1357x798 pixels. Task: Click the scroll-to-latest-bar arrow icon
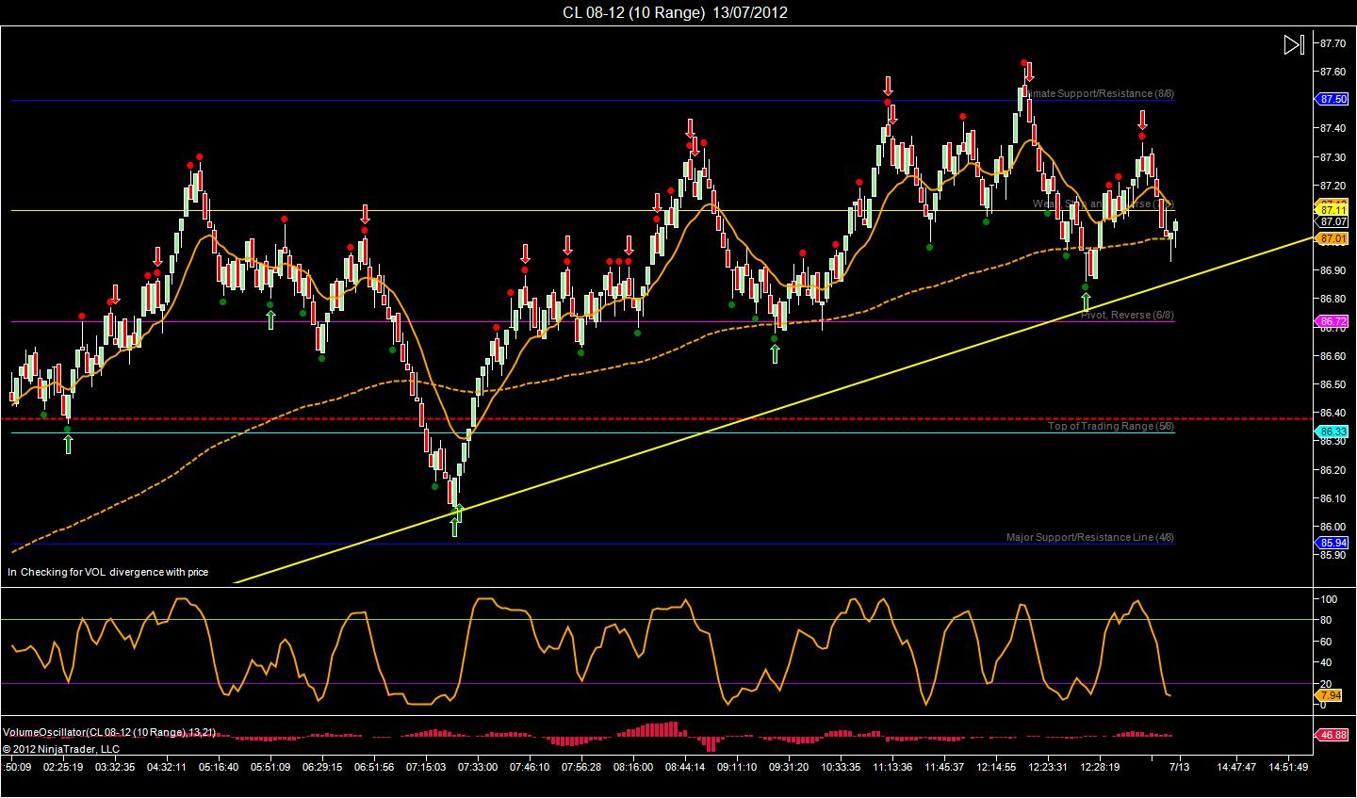tap(1293, 44)
